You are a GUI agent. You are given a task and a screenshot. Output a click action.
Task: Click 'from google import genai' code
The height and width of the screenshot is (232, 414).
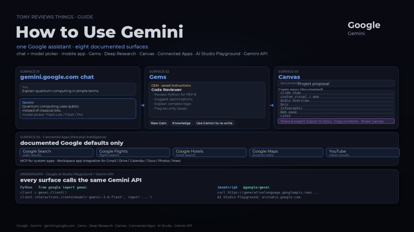(x=62, y=187)
